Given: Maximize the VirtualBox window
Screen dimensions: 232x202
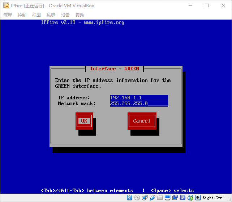Looking at the screenshot, I should tap(207, 6).
